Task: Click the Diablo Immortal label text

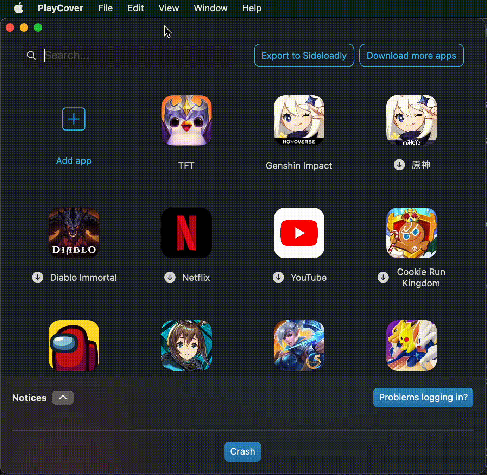Action: [83, 278]
